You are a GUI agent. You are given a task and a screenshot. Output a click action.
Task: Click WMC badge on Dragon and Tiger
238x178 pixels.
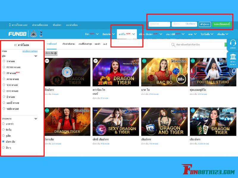pyautogui.click(x=144, y=110)
